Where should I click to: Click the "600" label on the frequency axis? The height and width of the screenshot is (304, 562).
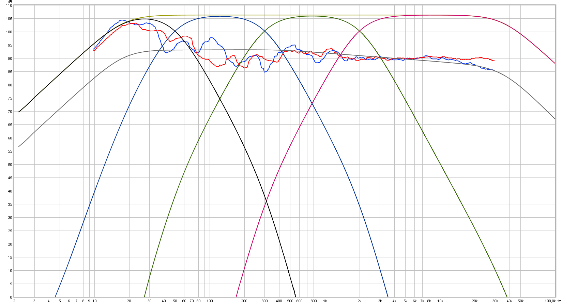pos(299,301)
